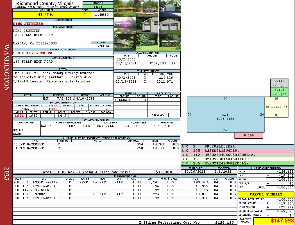Click the yellow D.131 sunroom sketch section
Viewport: 295px width, 225px height.
pyautogui.click(x=276, y=107)
